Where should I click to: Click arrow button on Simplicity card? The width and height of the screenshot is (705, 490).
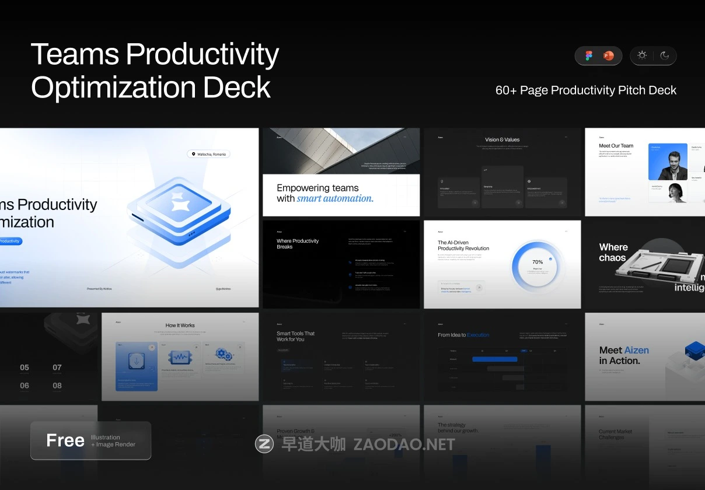pyautogui.click(x=518, y=203)
